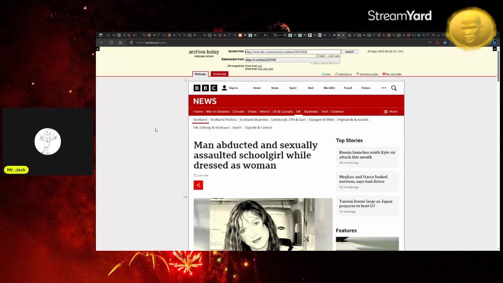The height and width of the screenshot is (283, 503).
Task: Open Home in BBC top navigation
Action: point(257,88)
